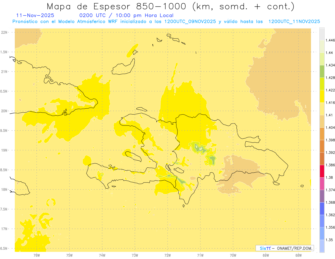Select the pink legend band between 1.374 and 1.38
Viewport: 335px width, 259px height.
[x=322, y=184]
